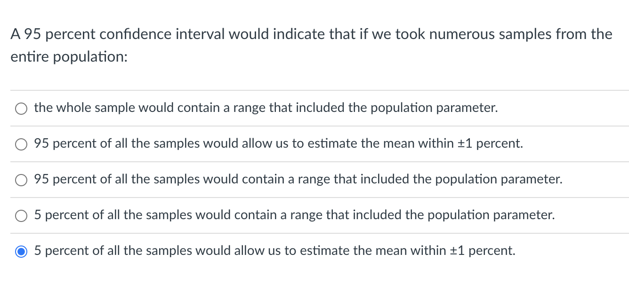Viewport: 629px width, 285px height.
Task: Choose '5 percent of samples contain population parameter'
Action: click(x=21, y=215)
